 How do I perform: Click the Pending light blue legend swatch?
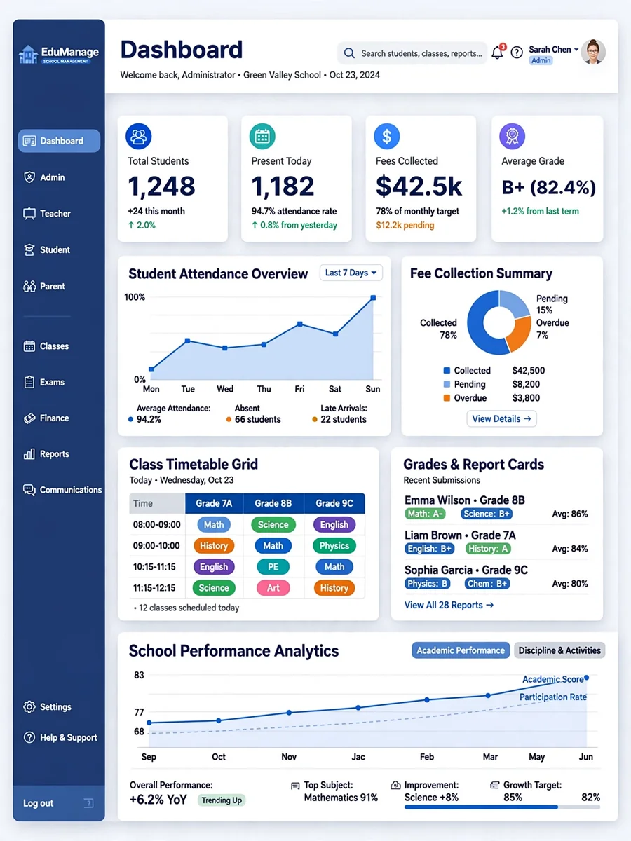[447, 384]
